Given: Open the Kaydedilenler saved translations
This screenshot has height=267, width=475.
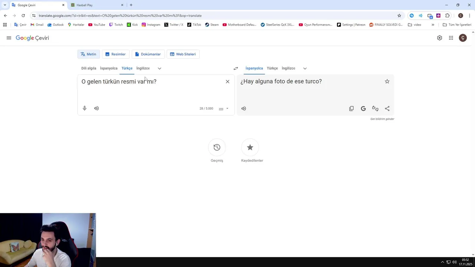Looking at the screenshot, I should tap(250, 148).
